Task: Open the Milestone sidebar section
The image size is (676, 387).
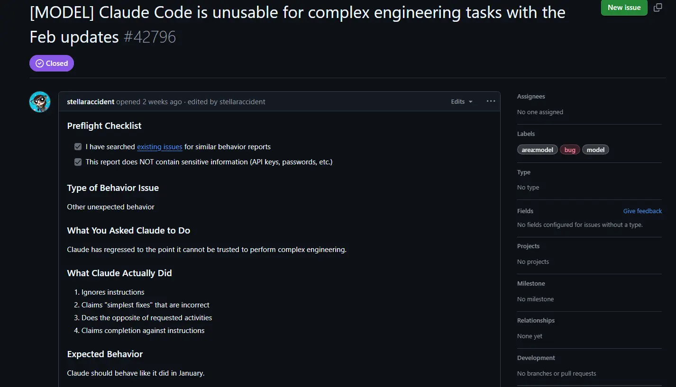Action: point(531,283)
